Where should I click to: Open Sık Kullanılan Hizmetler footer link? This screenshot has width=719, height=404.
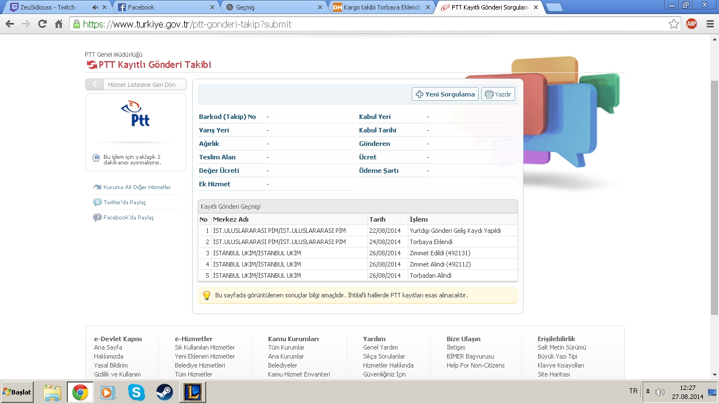[x=205, y=347]
